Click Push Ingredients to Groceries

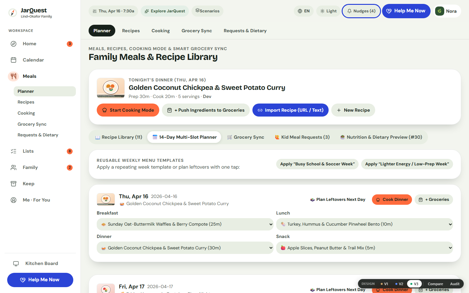point(206,110)
